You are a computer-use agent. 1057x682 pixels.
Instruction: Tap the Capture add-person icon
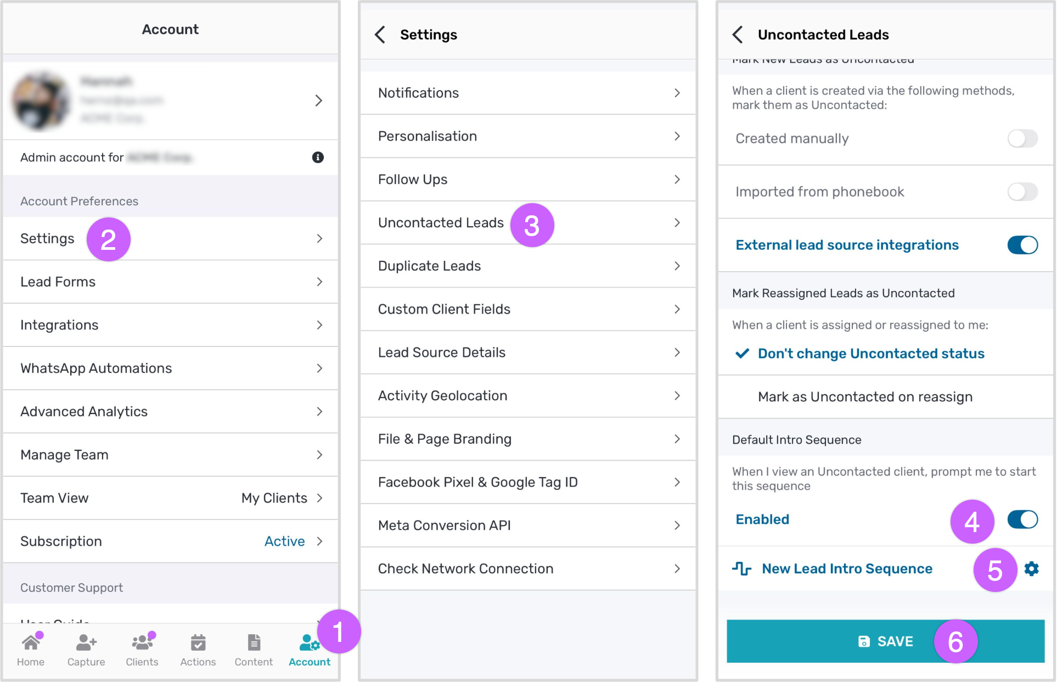point(86,642)
